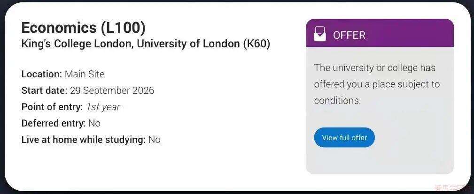
Task: Click the offer conditions description text
Action: [x=376, y=84]
